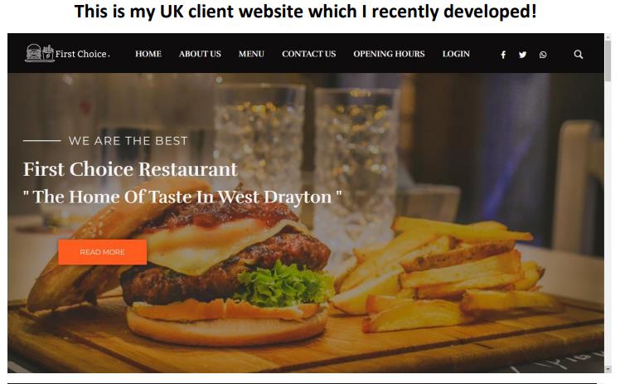Screen dimensions: 620x384
Task: Select MENU in the navigation bar
Action: (251, 54)
